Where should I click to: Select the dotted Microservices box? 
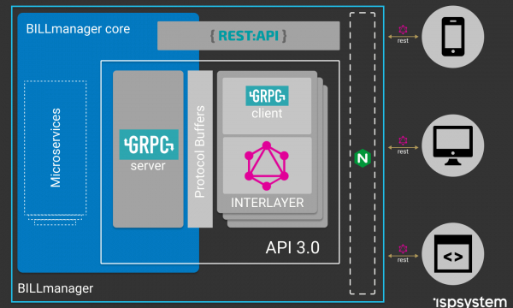[56, 148]
